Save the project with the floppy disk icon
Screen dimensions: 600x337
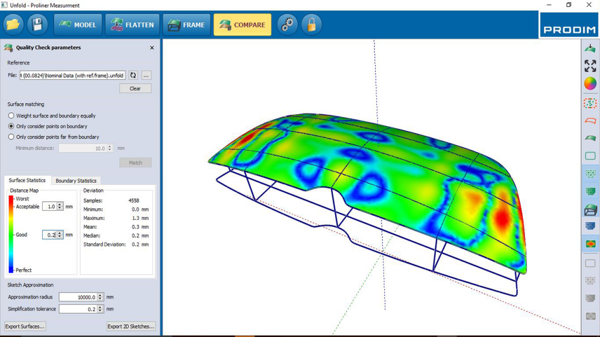[37, 25]
